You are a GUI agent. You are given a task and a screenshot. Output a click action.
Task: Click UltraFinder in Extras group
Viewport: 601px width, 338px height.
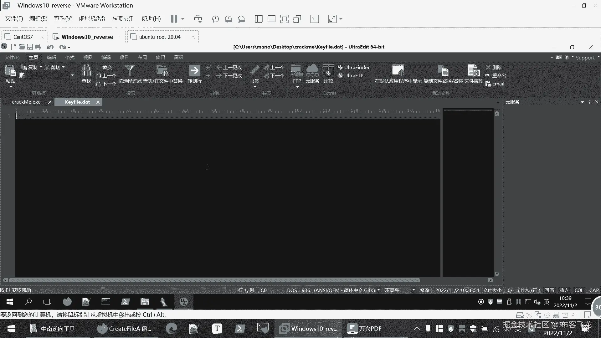[354, 67]
